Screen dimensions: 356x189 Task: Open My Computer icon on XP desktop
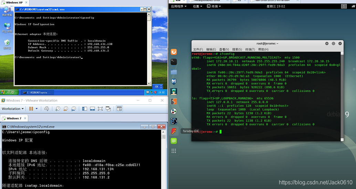[7, 12]
